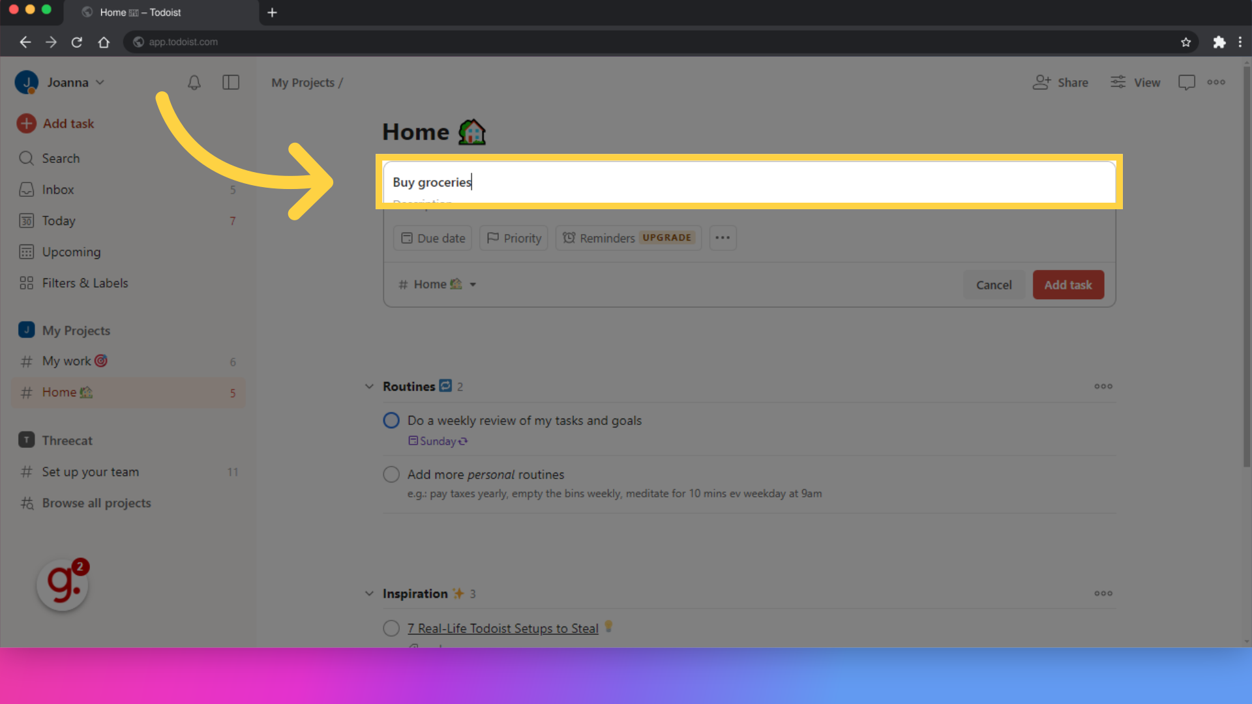Expand the Home project dropdown arrow
The width and height of the screenshot is (1252, 704).
[x=472, y=284]
